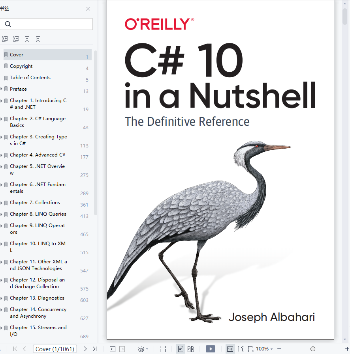Go to Chapter 11. Other XML and JSON Technologies
This screenshot has width=350, height=354.
click(47, 265)
